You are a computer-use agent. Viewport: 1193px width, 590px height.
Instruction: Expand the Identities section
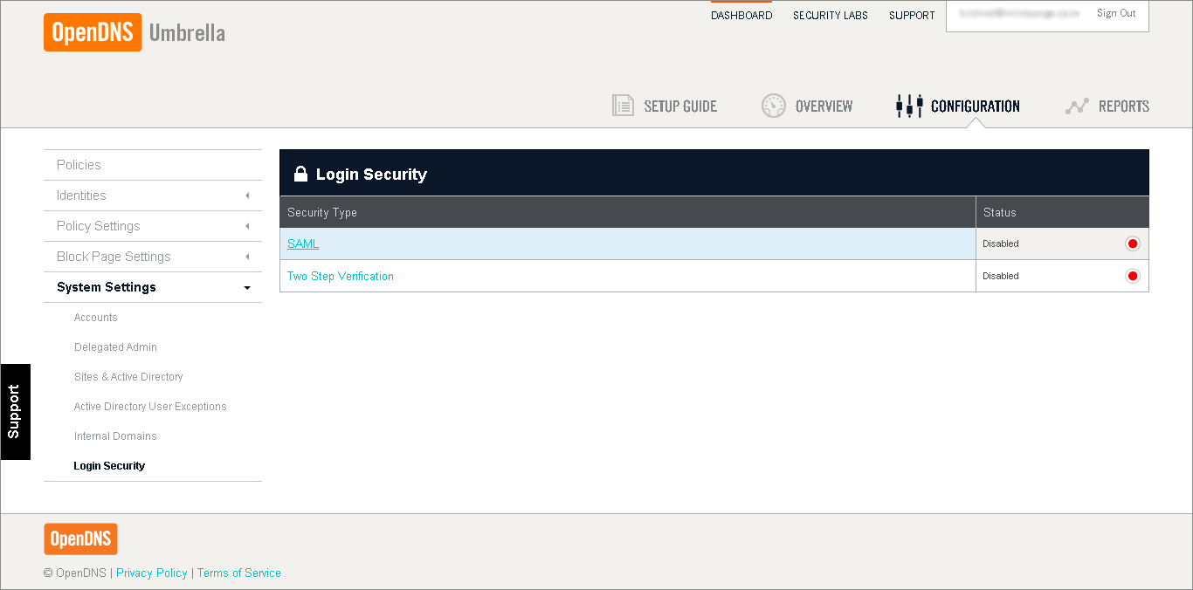247,196
